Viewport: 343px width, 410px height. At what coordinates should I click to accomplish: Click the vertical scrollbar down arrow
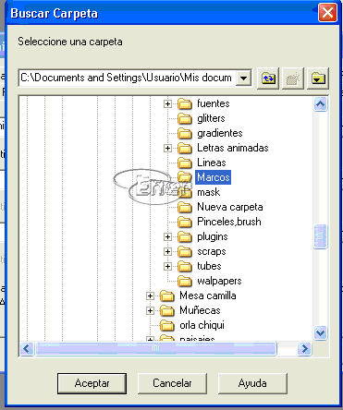pyautogui.click(x=321, y=333)
